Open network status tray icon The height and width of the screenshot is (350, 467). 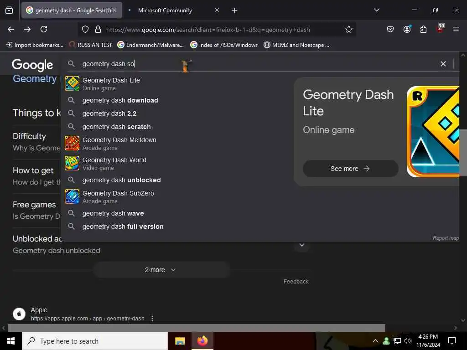[397, 341]
